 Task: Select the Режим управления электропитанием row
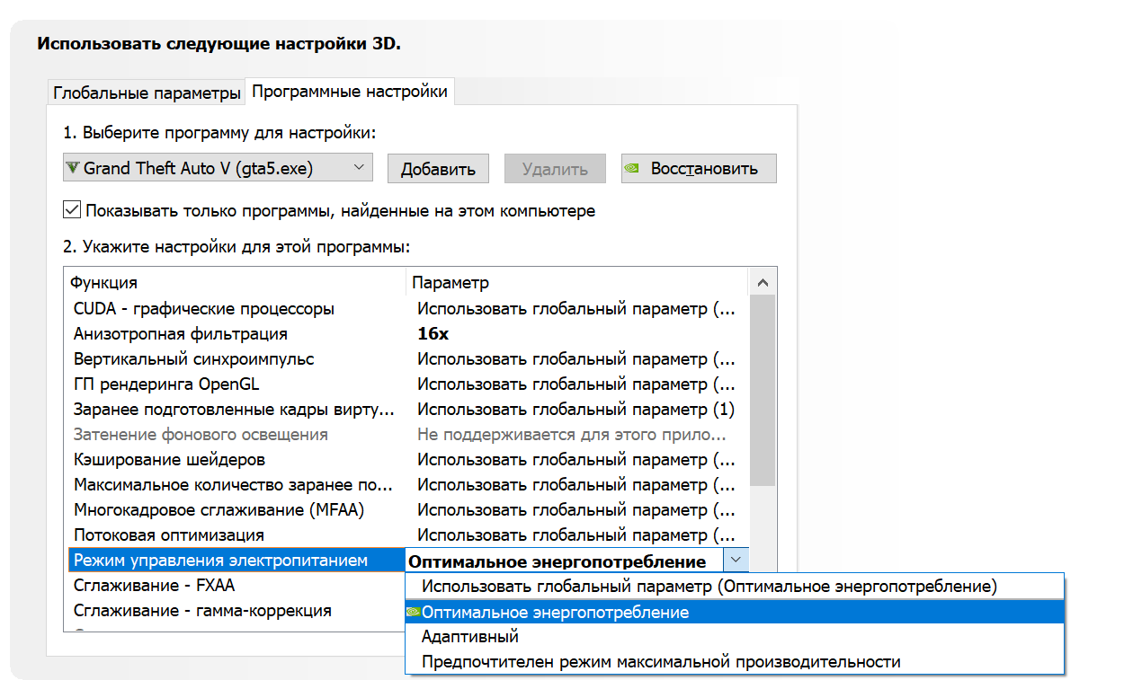236,560
